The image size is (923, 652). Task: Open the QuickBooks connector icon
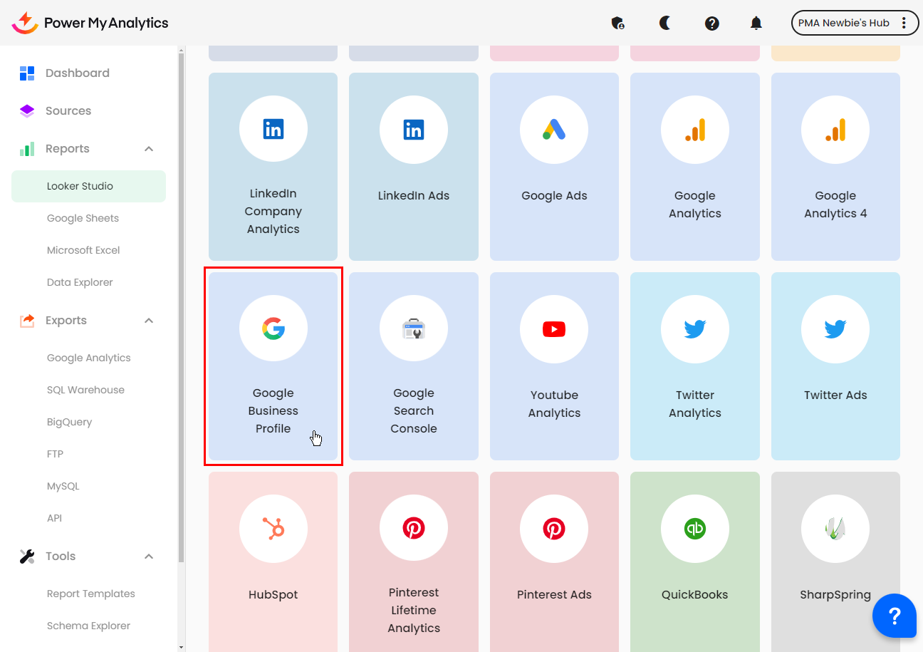tap(694, 529)
